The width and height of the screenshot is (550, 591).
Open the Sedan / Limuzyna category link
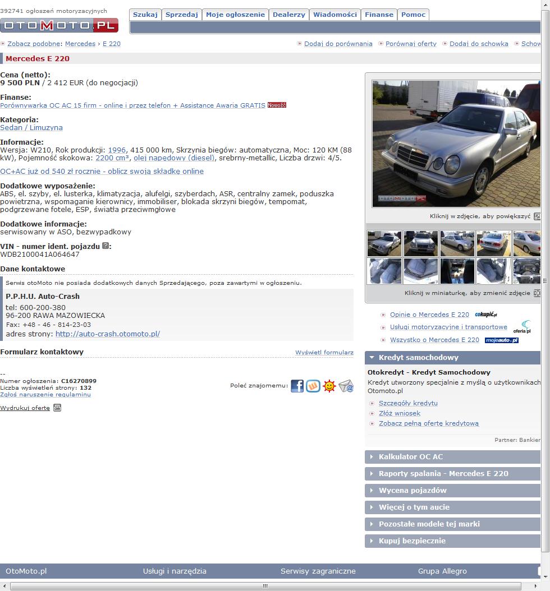click(x=31, y=127)
